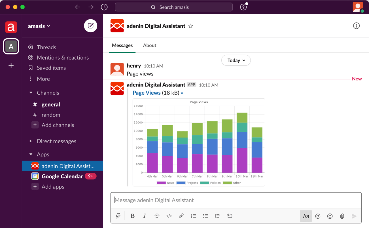Toggle Projects legend swatch
Image resolution: width=369 pixels, height=228 pixels.
[181, 183]
